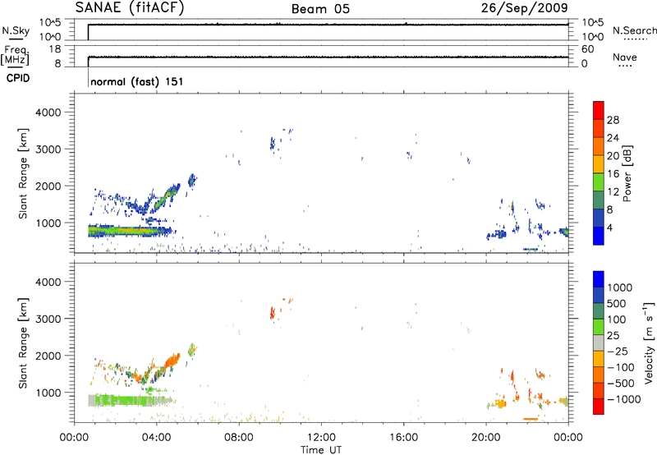Pick the velocity segment between 500 and 1000
Viewport: 657px width, 455px height.
tap(599, 295)
